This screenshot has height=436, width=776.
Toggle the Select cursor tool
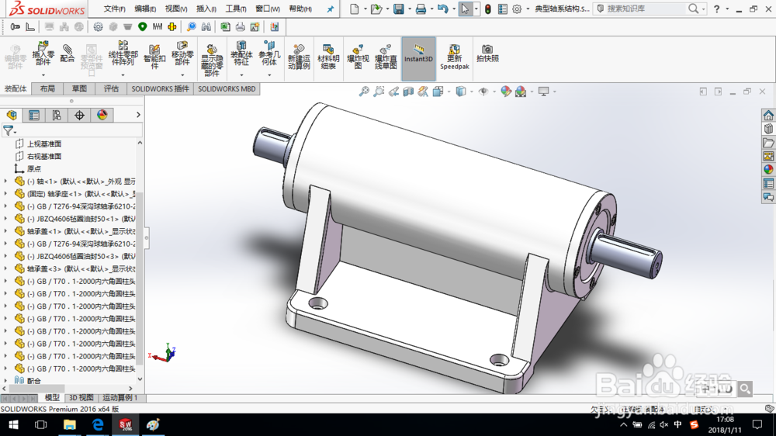pyautogui.click(x=465, y=9)
